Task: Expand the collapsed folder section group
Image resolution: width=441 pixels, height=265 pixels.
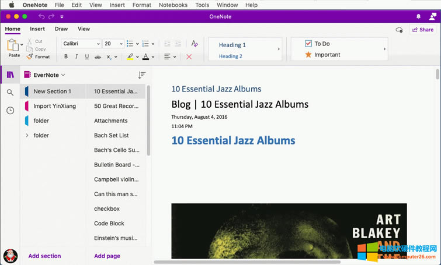Action: 27,136
